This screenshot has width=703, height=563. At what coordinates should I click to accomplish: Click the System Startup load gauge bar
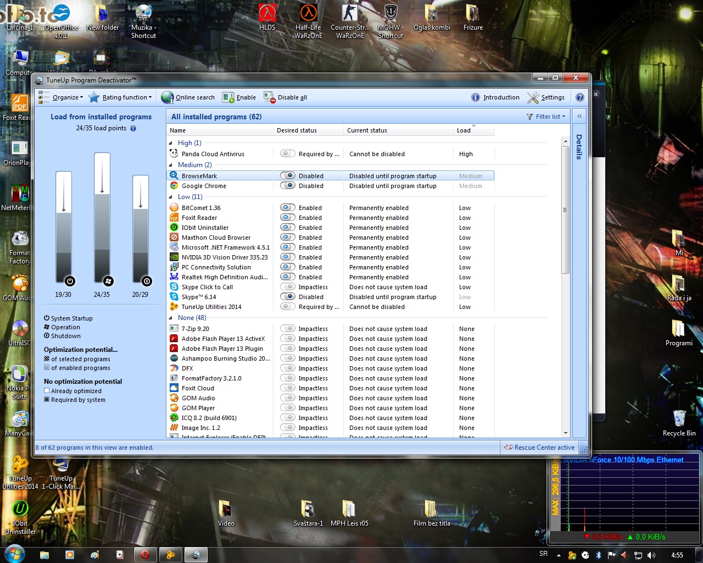coord(64,227)
